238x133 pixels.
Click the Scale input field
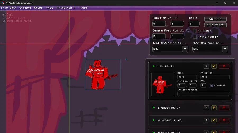(194, 24)
